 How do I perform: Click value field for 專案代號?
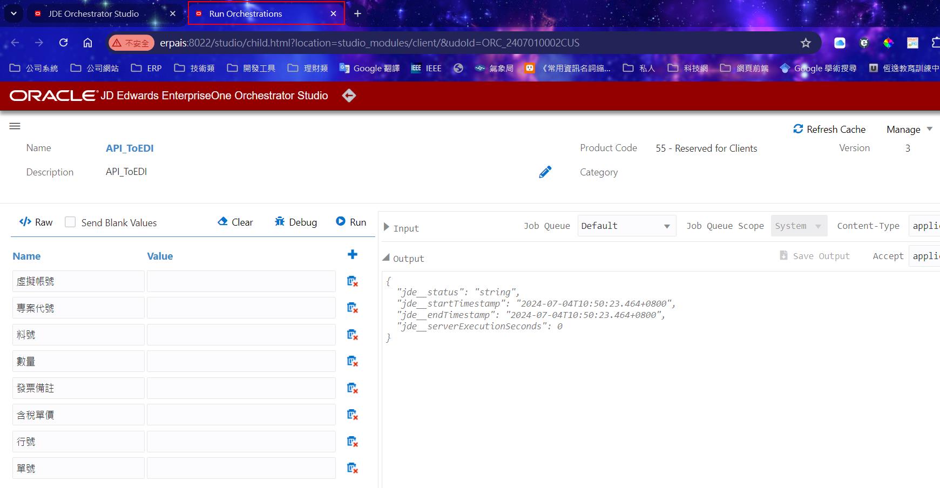click(x=241, y=308)
